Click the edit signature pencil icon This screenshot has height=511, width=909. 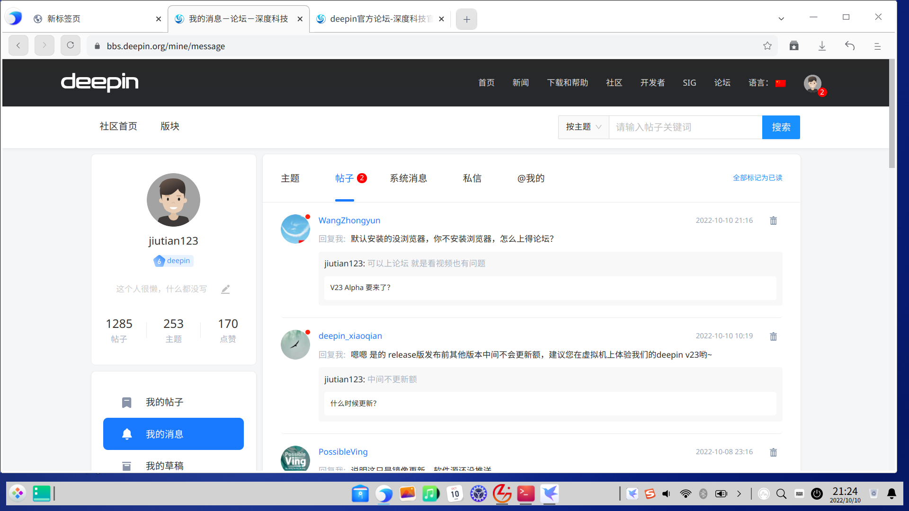(225, 289)
